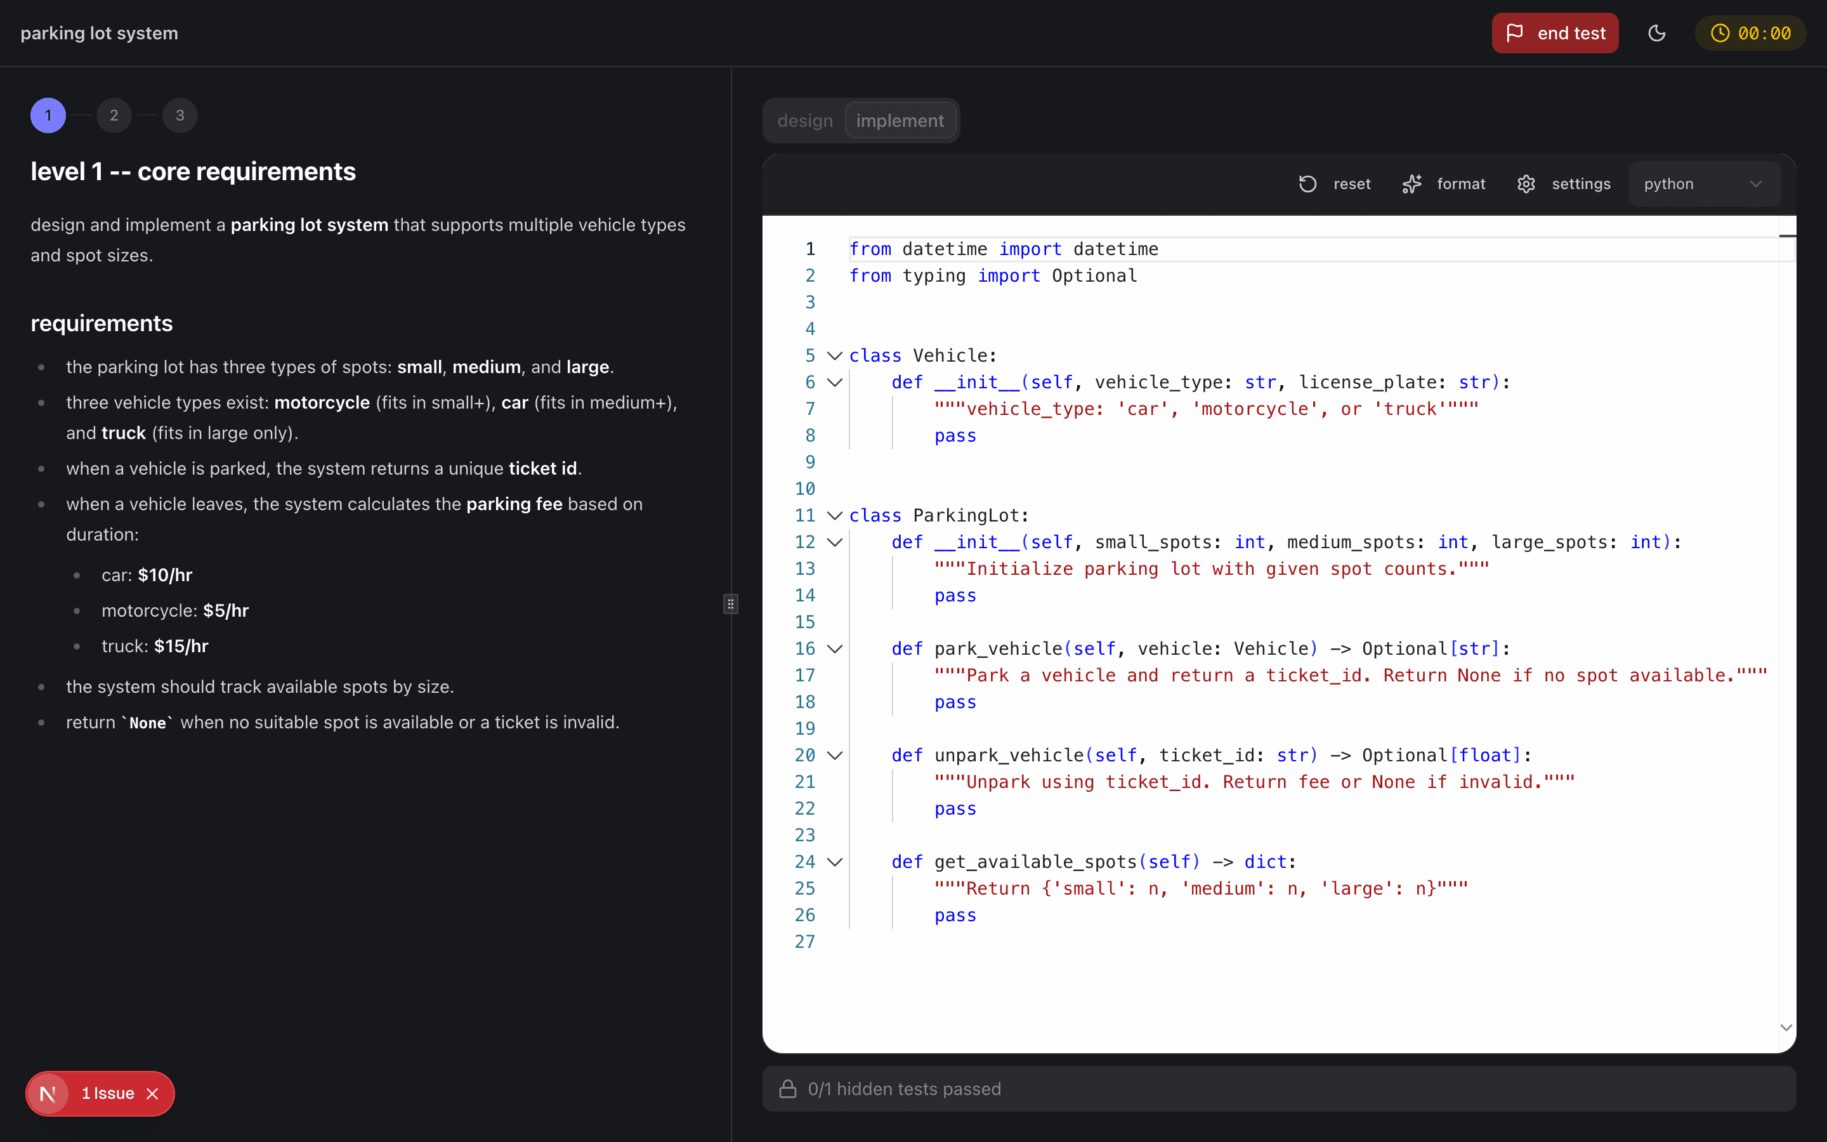Open editor settings
The image size is (1827, 1142).
coord(1564,184)
